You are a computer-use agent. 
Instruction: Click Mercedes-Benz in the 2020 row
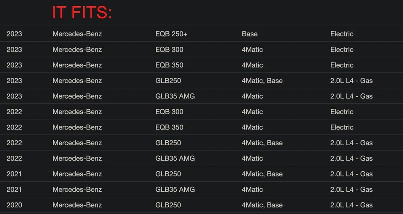77,205
